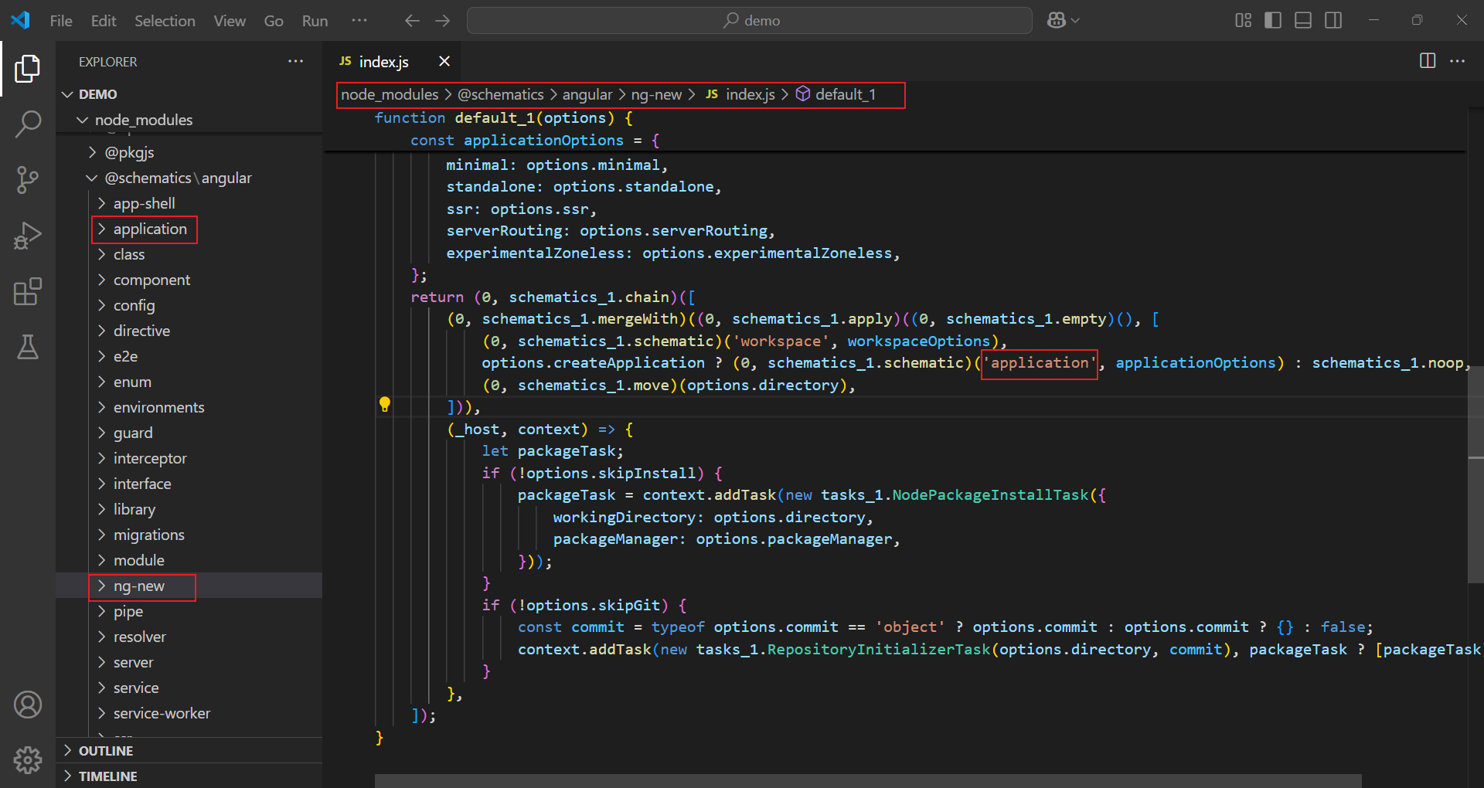
Task: Expand the application folder
Action: 150,229
